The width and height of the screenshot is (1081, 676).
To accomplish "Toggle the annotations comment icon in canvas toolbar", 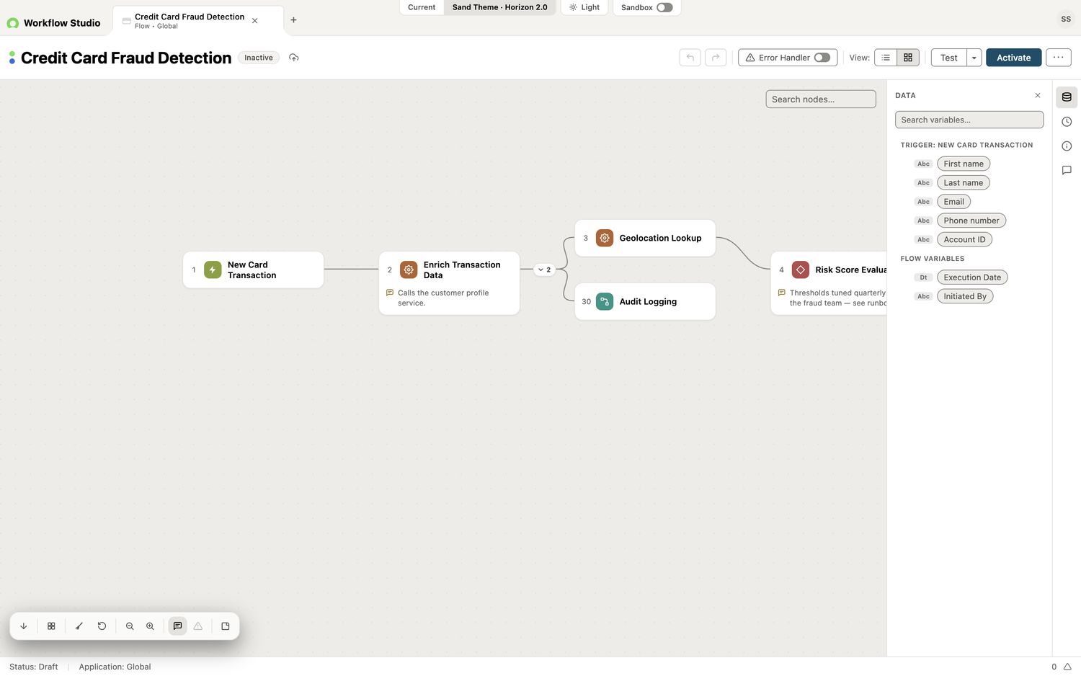I will (x=177, y=626).
